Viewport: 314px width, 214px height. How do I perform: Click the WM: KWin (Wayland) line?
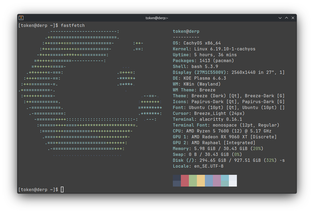[x=197, y=84]
